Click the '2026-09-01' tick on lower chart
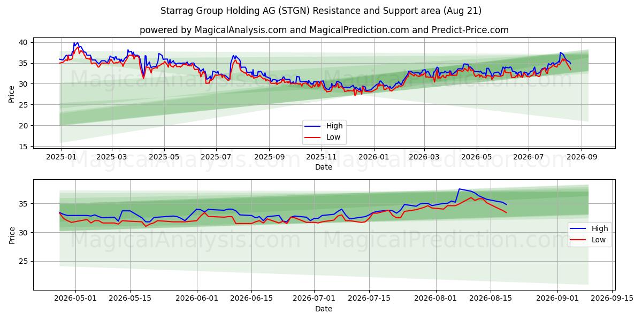Image resolution: width=642 pixels, height=321 pixels. click(x=557, y=299)
